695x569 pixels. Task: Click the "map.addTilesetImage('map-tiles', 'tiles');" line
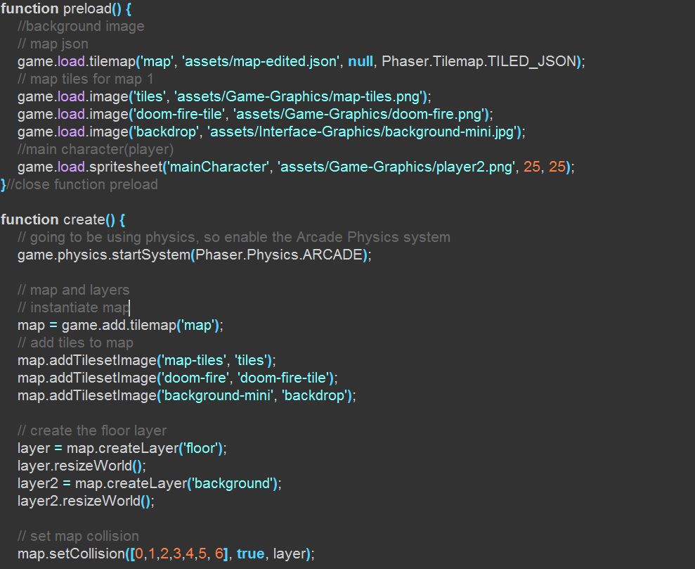pyautogui.click(x=147, y=360)
